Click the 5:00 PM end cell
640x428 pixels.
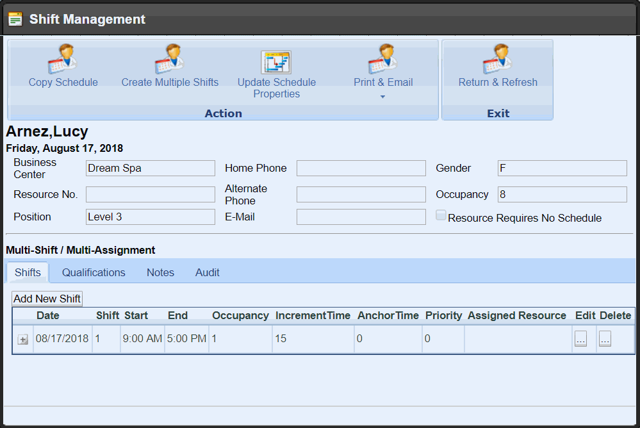pos(186,338)
